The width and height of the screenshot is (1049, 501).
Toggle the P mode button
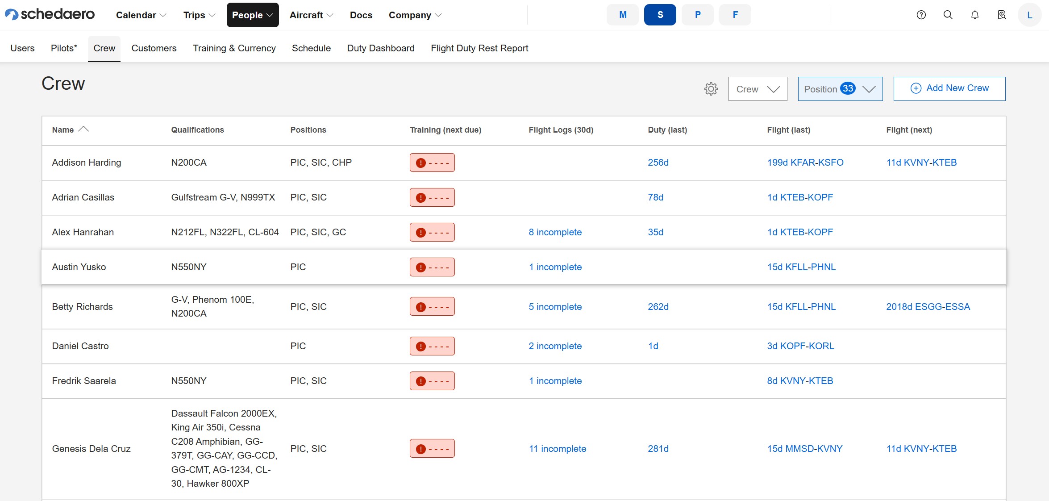(x=698, y=15)
